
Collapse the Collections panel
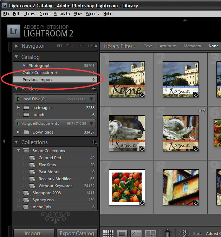[x=17, y=142]
